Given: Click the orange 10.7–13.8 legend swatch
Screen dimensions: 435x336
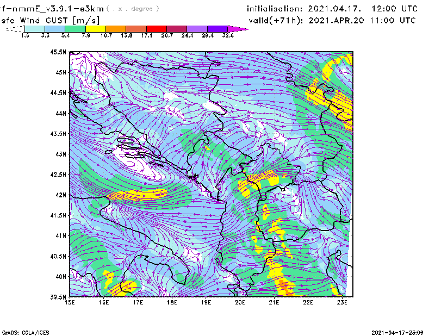Looking at the screenshot, I should (x=116, y=29).
